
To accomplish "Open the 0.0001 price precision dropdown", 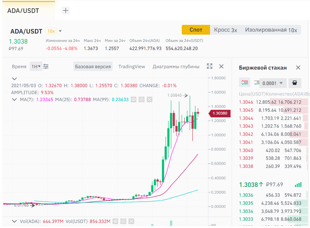I will 273,83.
